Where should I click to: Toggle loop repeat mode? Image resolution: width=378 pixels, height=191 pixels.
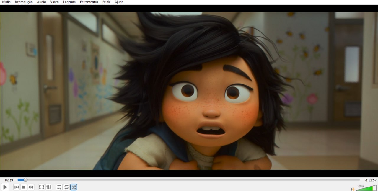[x=66, y=187]
